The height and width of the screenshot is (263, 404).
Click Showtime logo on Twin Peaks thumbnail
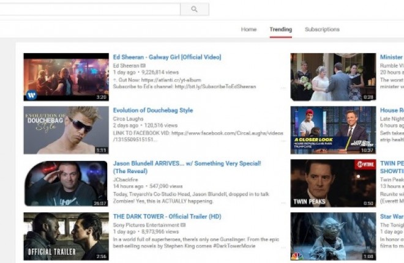[365, 165]
